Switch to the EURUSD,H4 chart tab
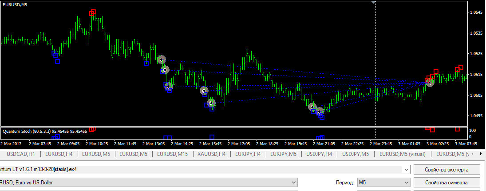Screen dimensions: 486x191 coord(59,154)
